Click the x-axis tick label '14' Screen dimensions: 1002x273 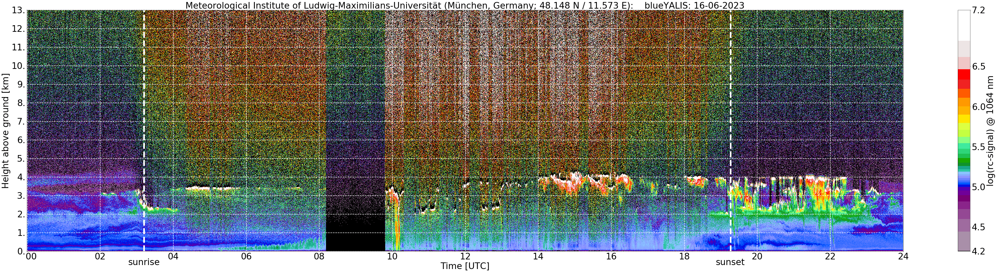(x=538, y=256)
